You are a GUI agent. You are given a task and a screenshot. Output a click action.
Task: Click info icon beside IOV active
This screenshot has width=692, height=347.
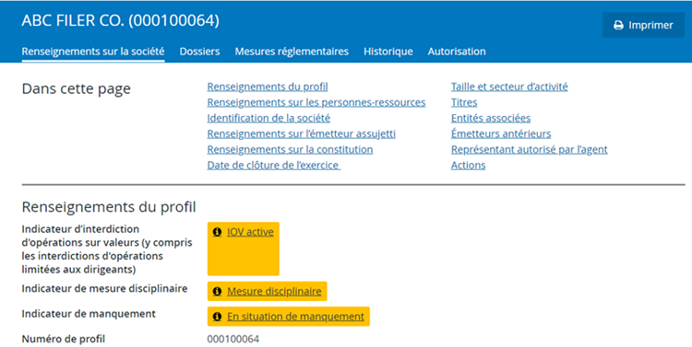tap(217, 232)
